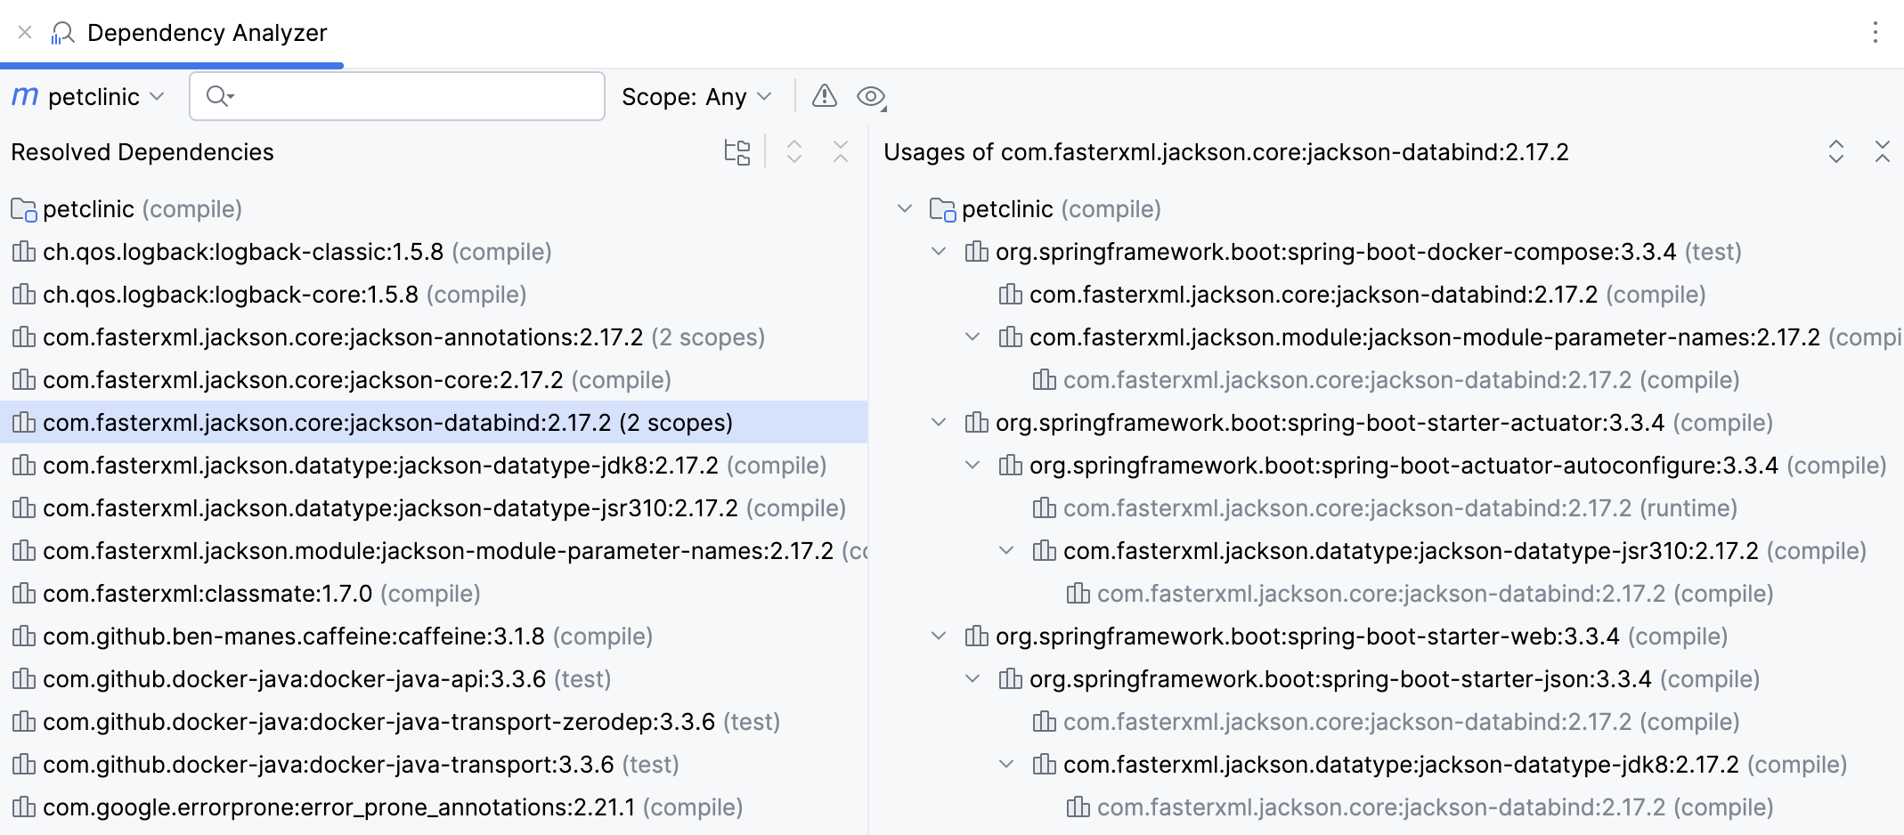Collapse spring-boot-starter-actuator:3.3.4 in Usages tree
Viewport: 1904px width, 835px height.
pos(938,422)
